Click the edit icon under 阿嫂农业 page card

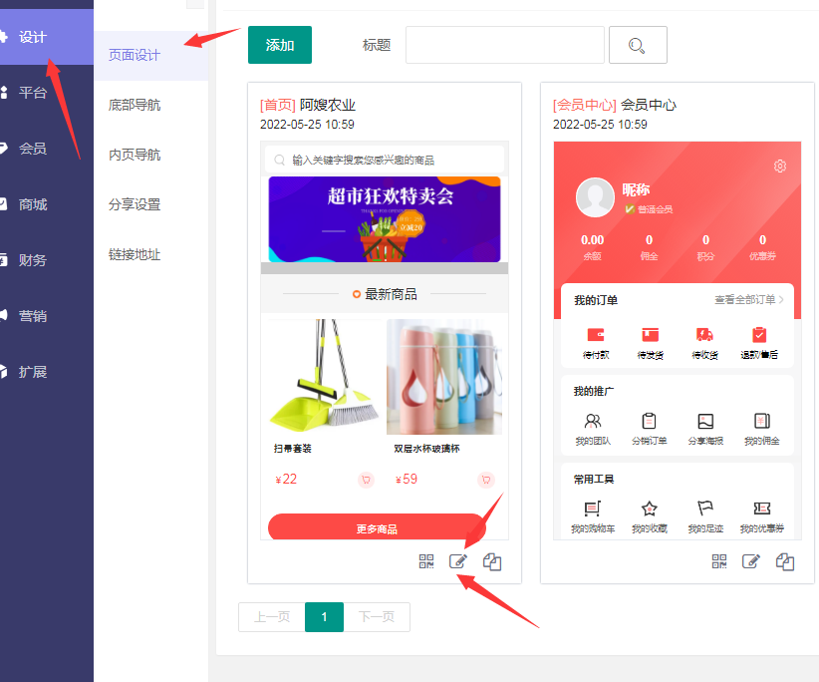(x=458, y=561)
